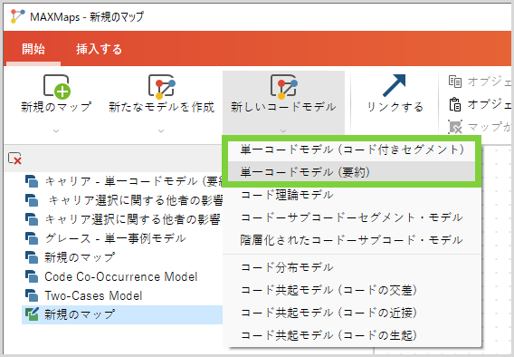This screenshot has width=514, height=357.
Task: Activate the リンクする arrow tool
Action: (x=395, y=86)
